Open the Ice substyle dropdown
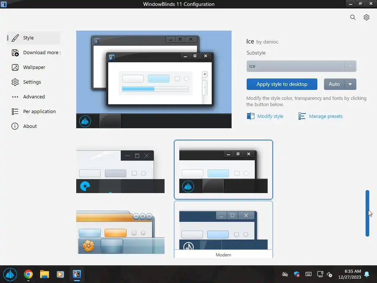This screenshot has height=283, width=377. point(301,66)
